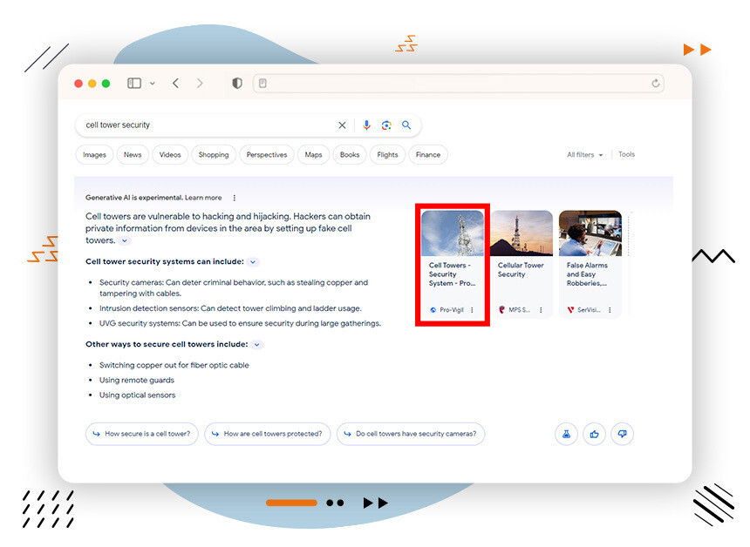Click the thumbs up feedback icon

[594, 434]
